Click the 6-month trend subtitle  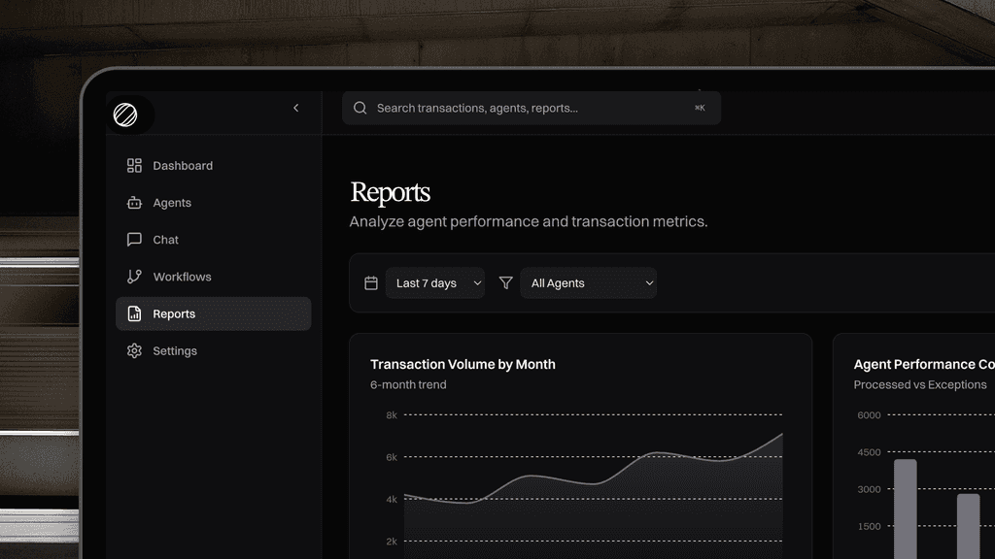[408, 384]
